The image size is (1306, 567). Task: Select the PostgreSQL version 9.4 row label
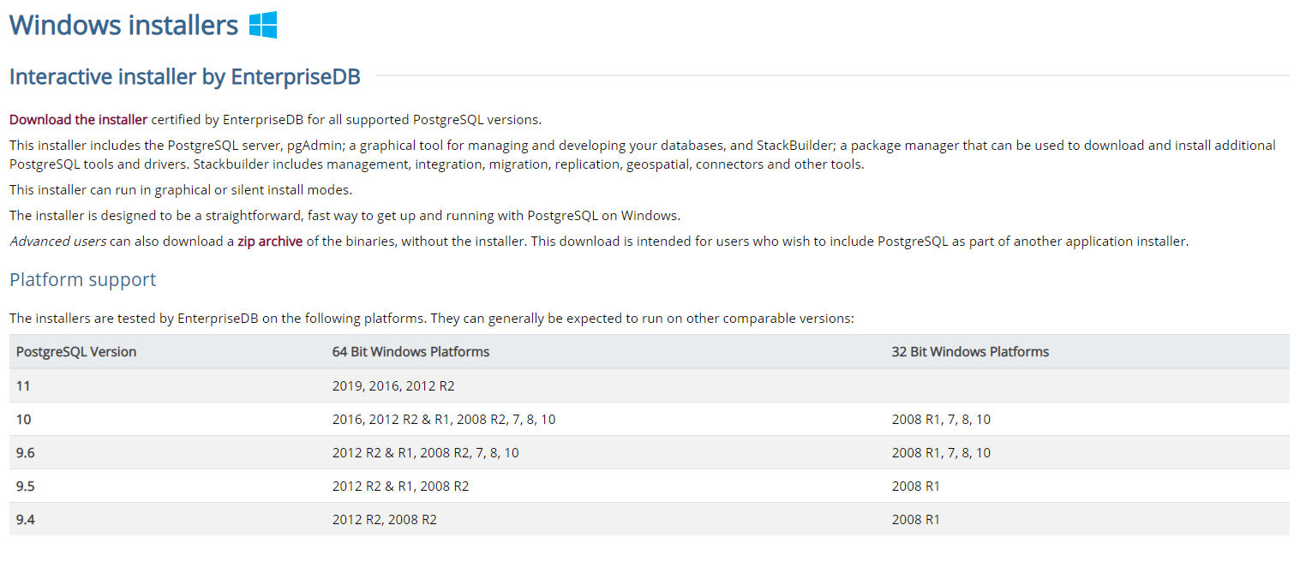click(x=25, y=520)
